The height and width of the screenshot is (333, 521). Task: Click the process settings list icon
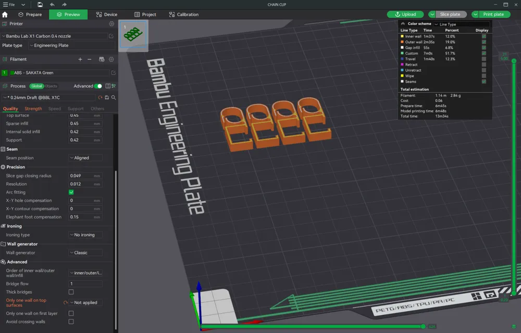pos(108,86)
